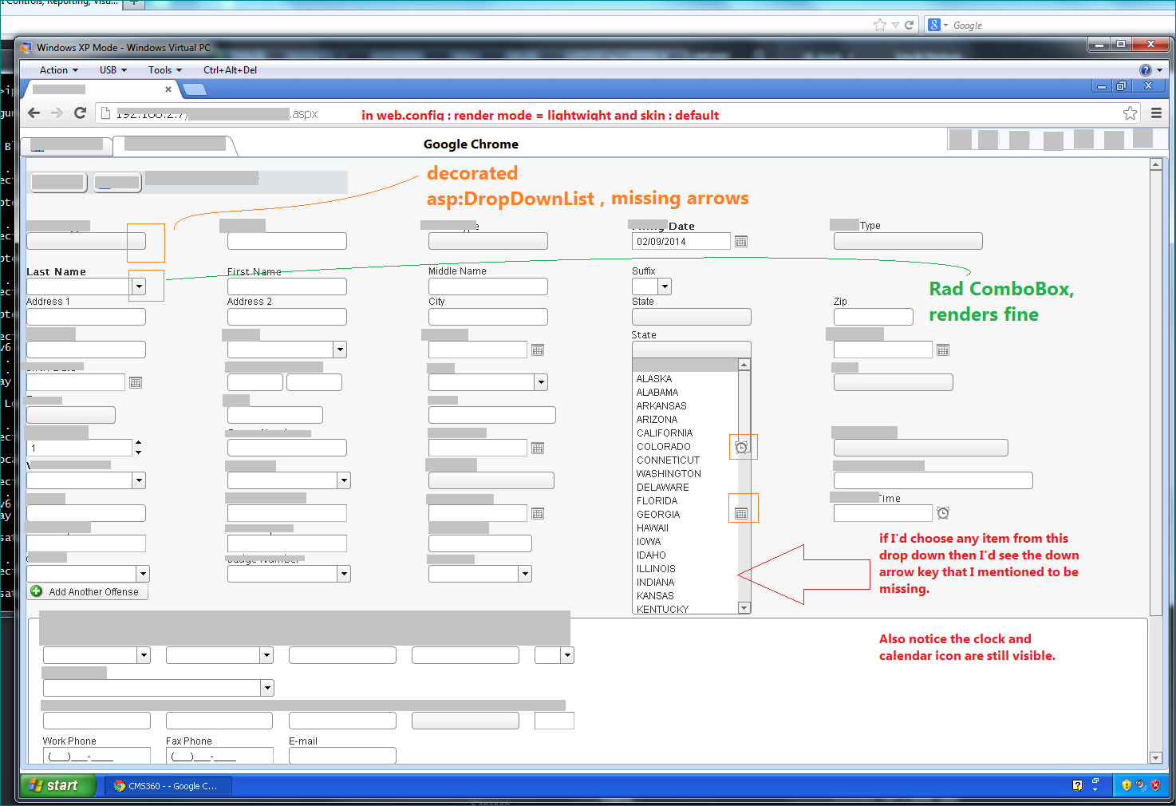Screen dimensions: 1176x806
Task: Click the green plus icon for Add Another Offense
Action: point(36,591)
